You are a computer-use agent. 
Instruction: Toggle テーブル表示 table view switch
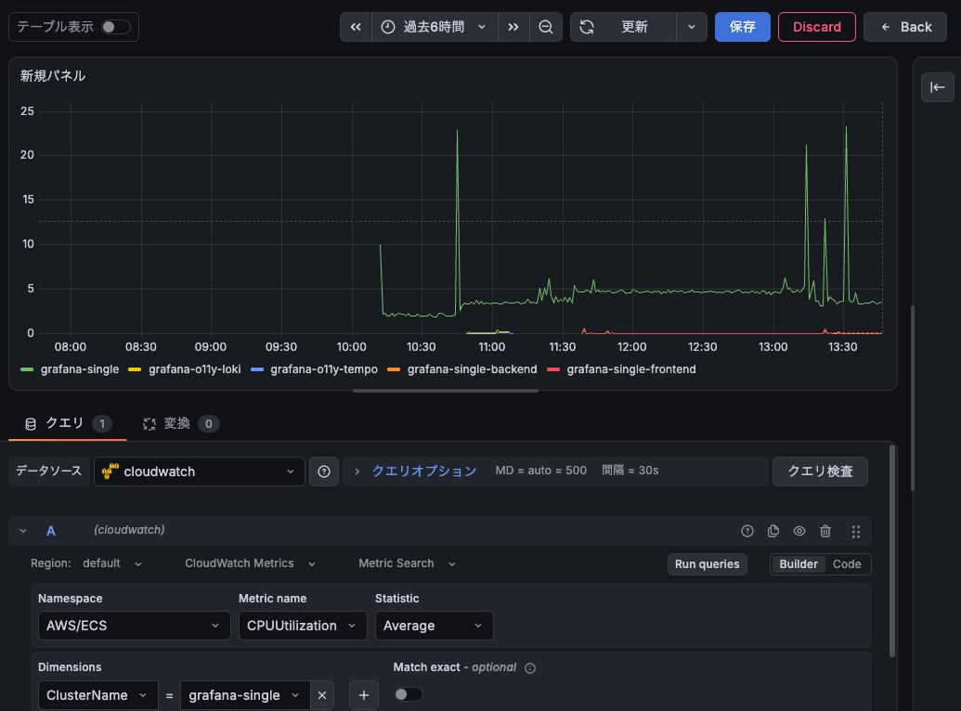[115, 27]
